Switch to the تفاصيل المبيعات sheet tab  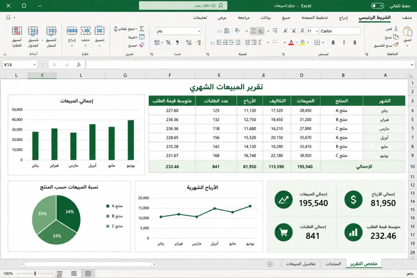(301, 264)
